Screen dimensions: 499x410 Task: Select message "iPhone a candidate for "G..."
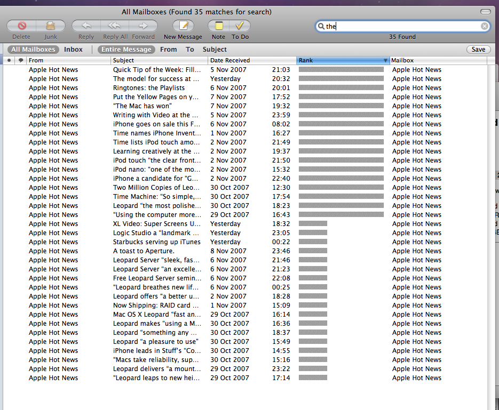245,178
